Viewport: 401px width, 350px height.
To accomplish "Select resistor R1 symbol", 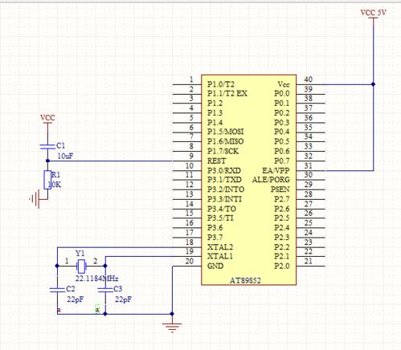I will (47, 180).
